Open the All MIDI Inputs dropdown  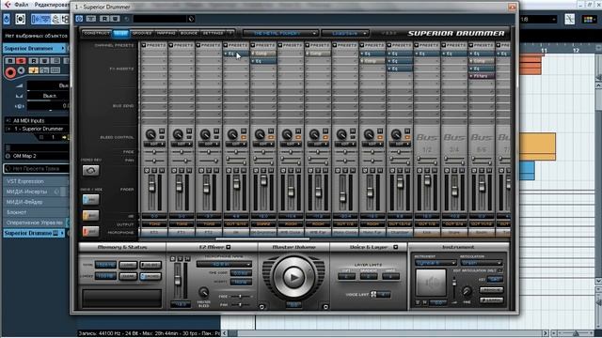(37, 120)
